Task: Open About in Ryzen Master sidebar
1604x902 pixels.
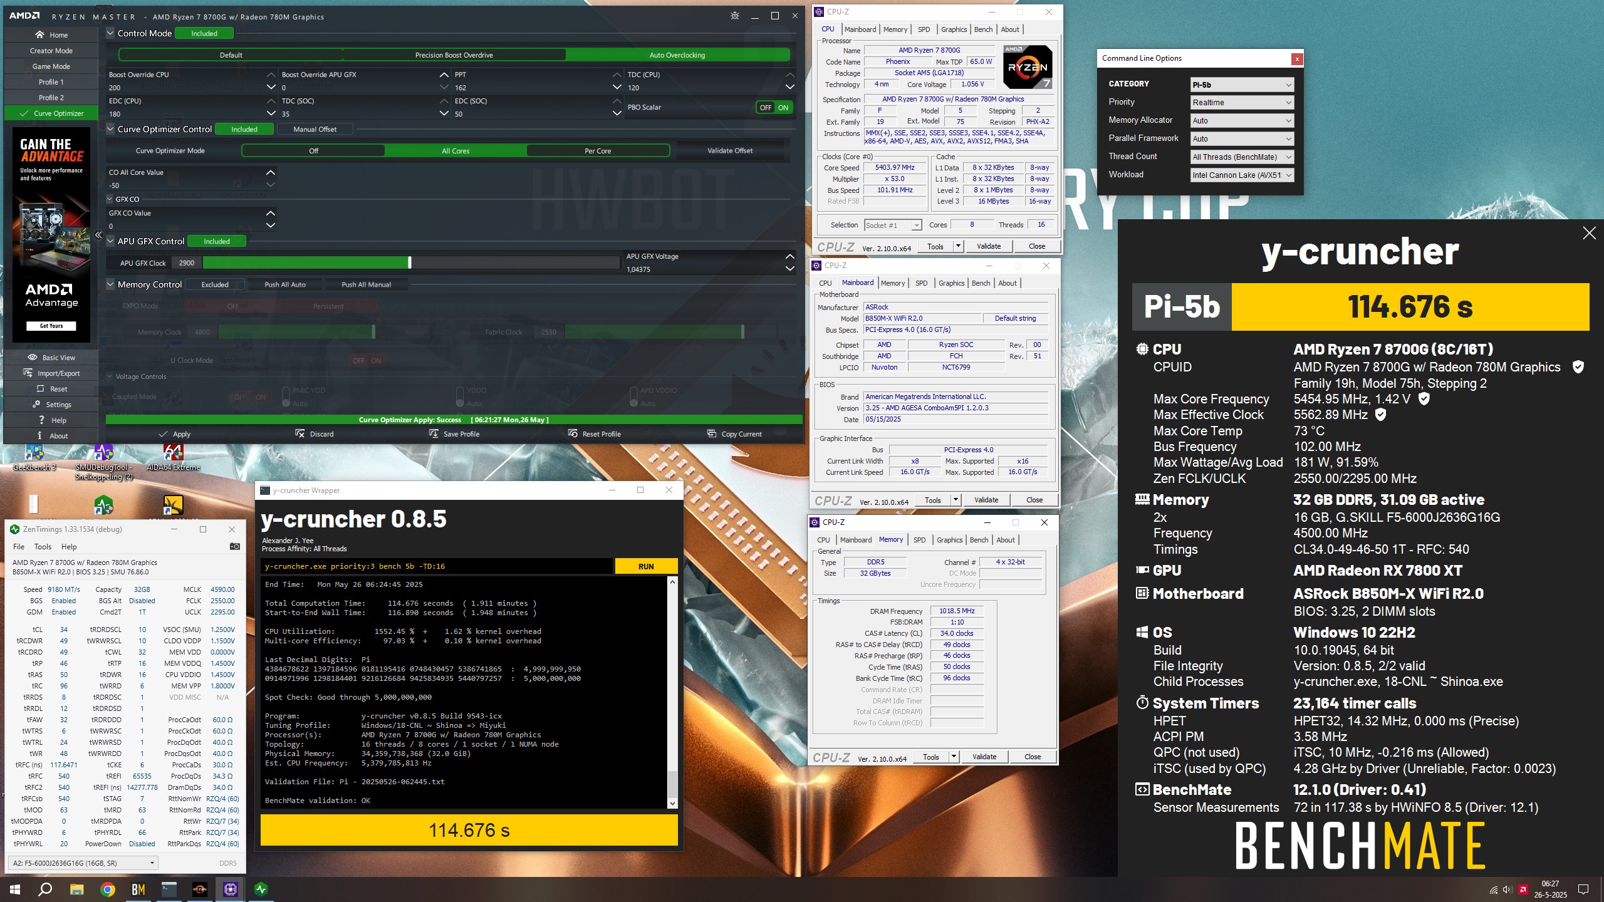Action: coord(51,436)
